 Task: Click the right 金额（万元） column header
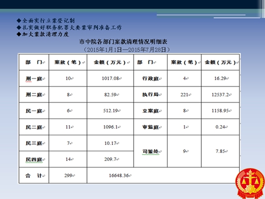[x=220, y=62]
